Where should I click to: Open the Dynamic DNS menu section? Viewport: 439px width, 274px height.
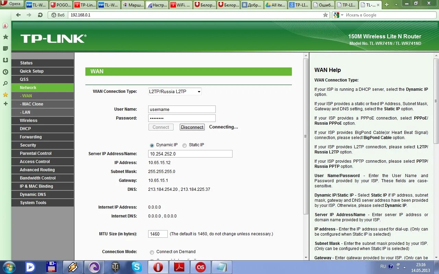click(x=43, y=195)
